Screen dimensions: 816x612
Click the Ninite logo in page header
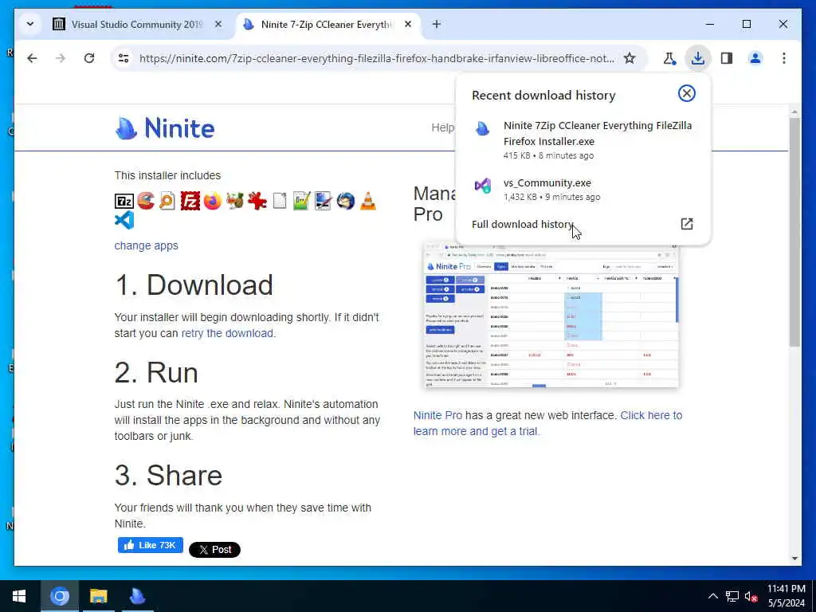(164, 128)
